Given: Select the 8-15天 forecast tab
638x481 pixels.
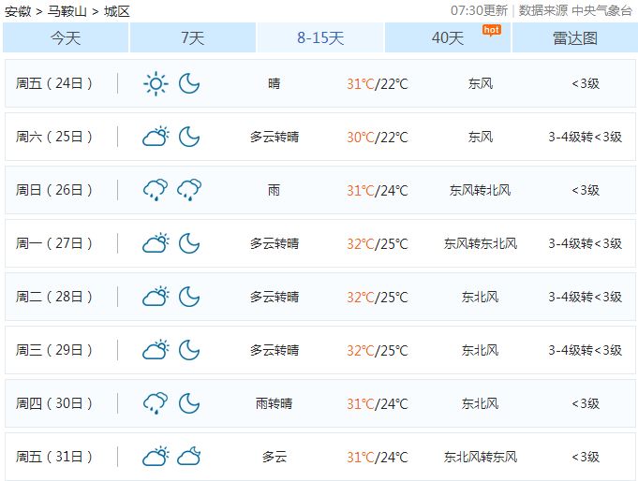Looking at the screenshot, I should (320, 37).
